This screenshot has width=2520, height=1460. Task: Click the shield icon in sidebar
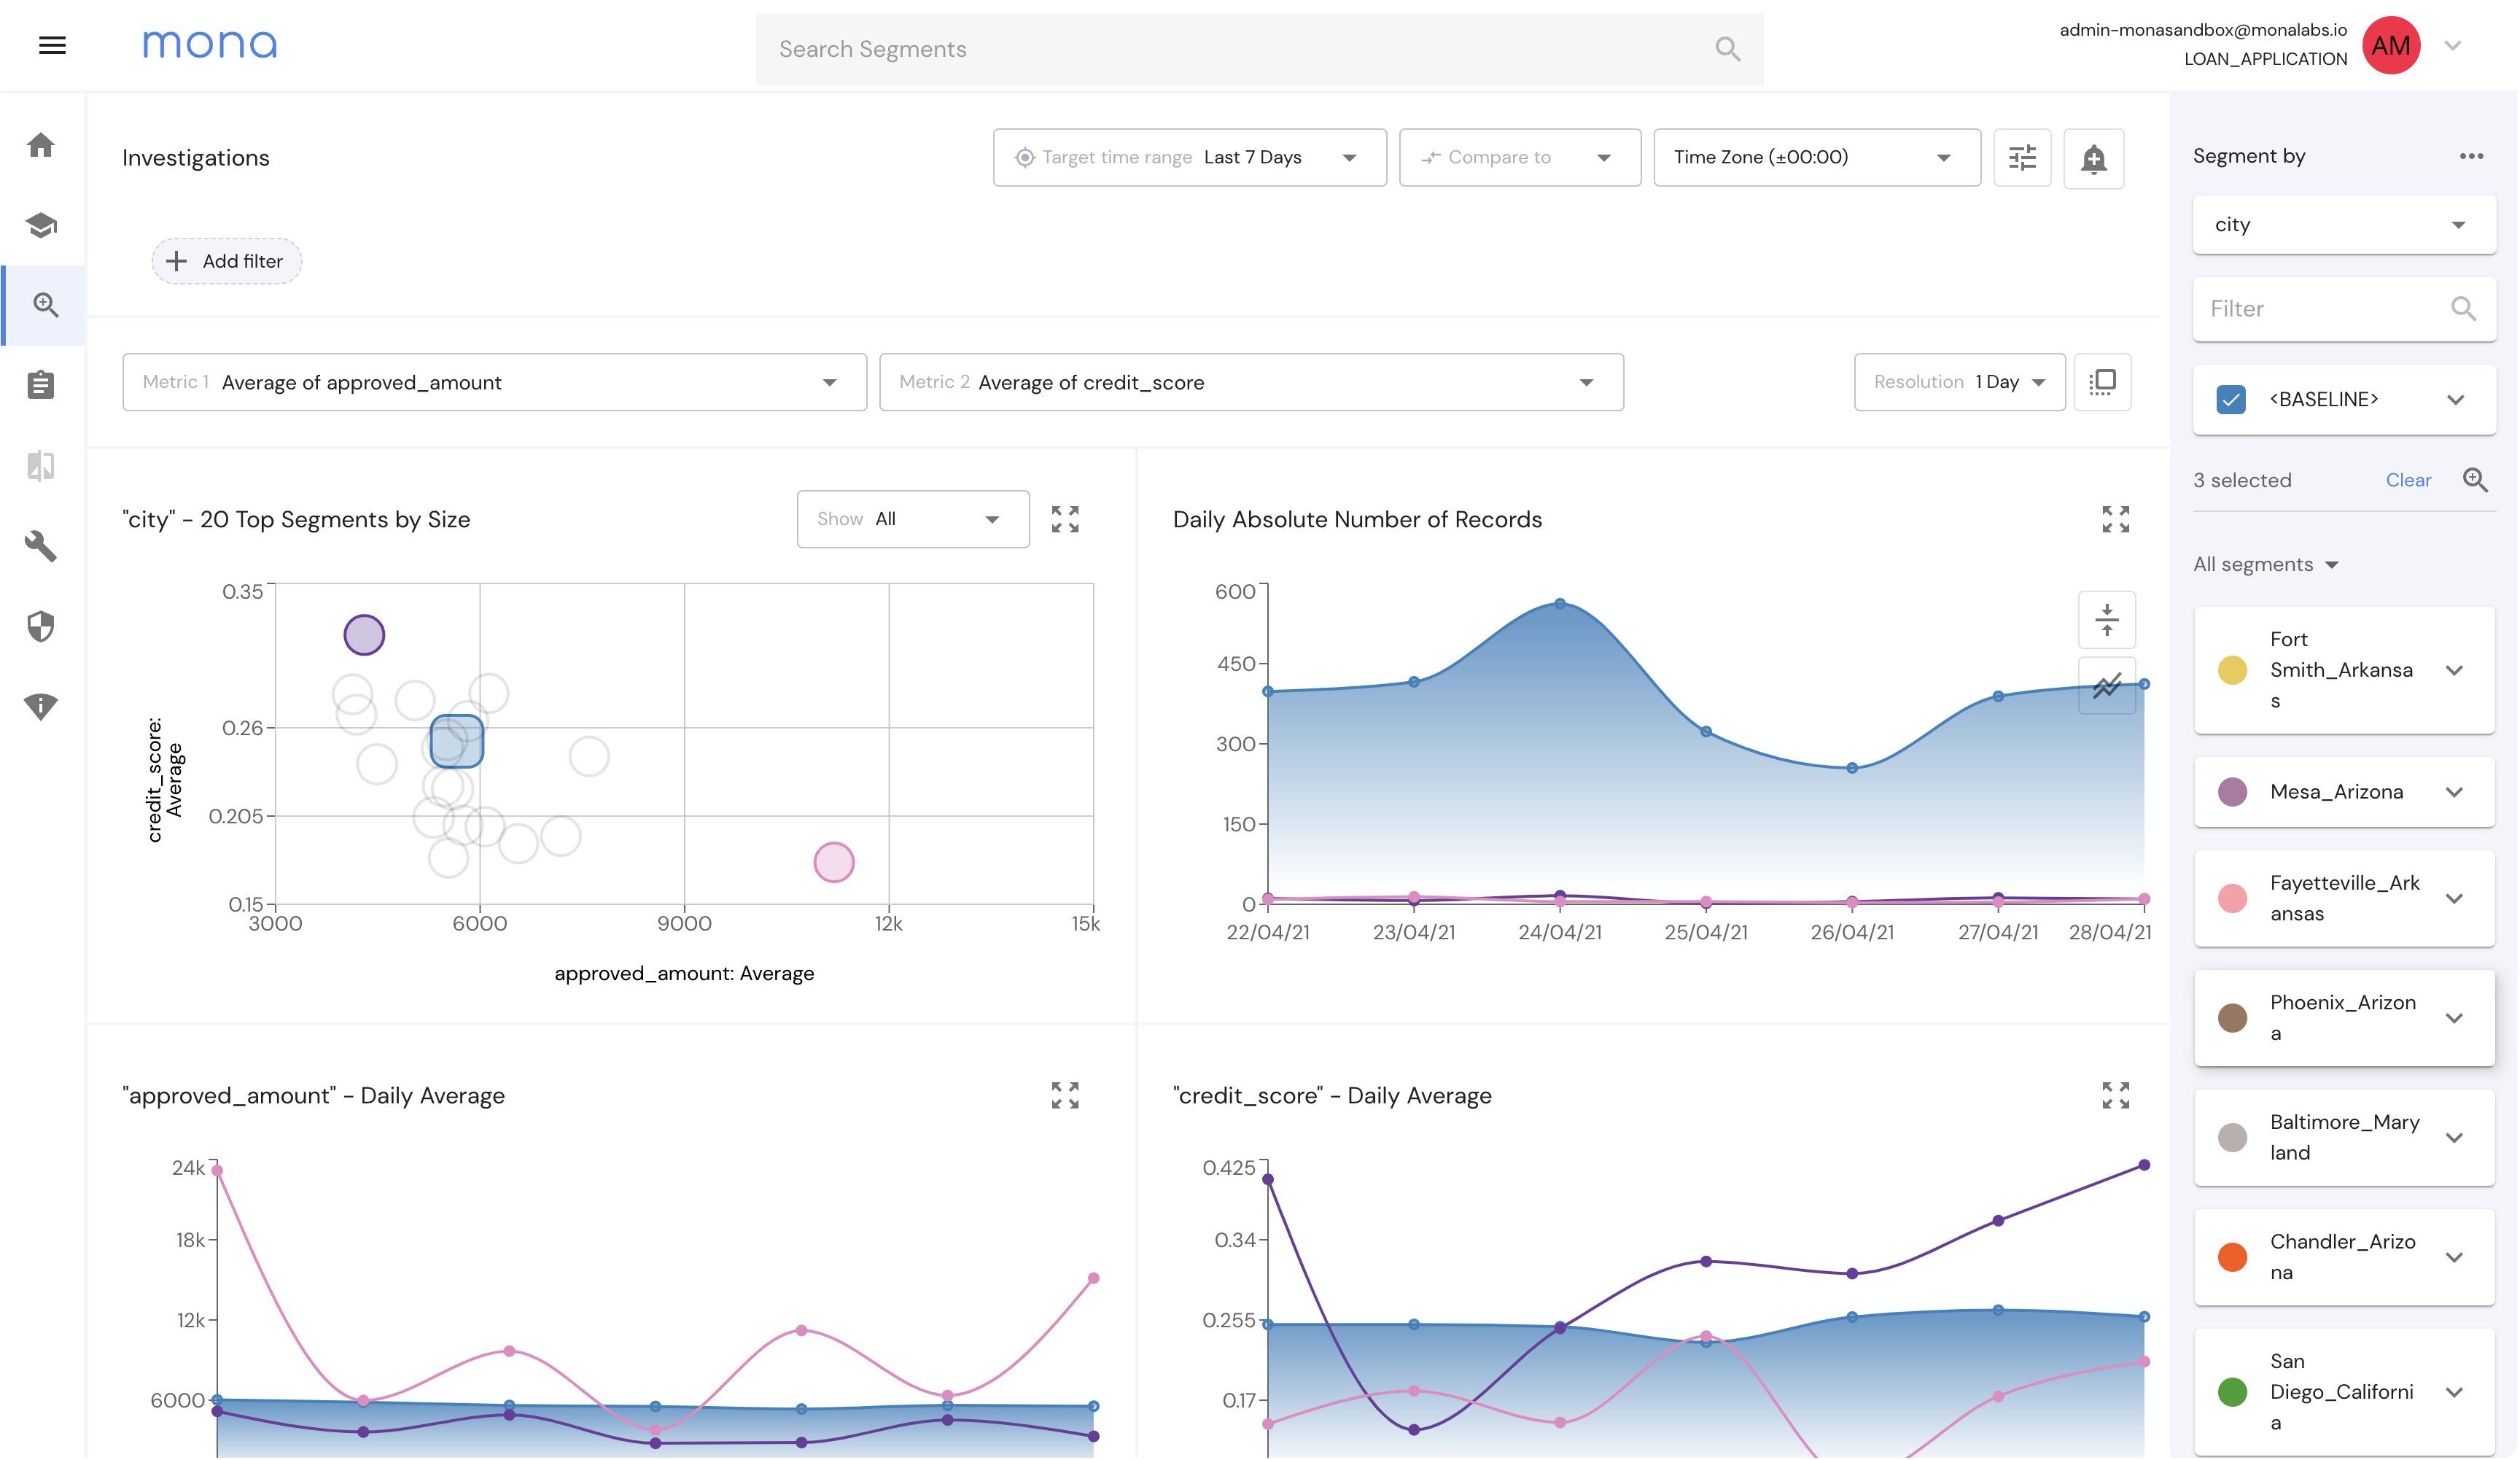coord(41,627)
